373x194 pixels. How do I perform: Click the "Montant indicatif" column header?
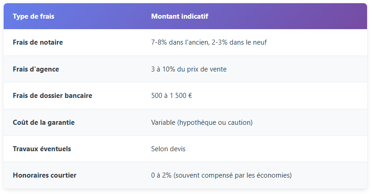[x=180, y=16]
